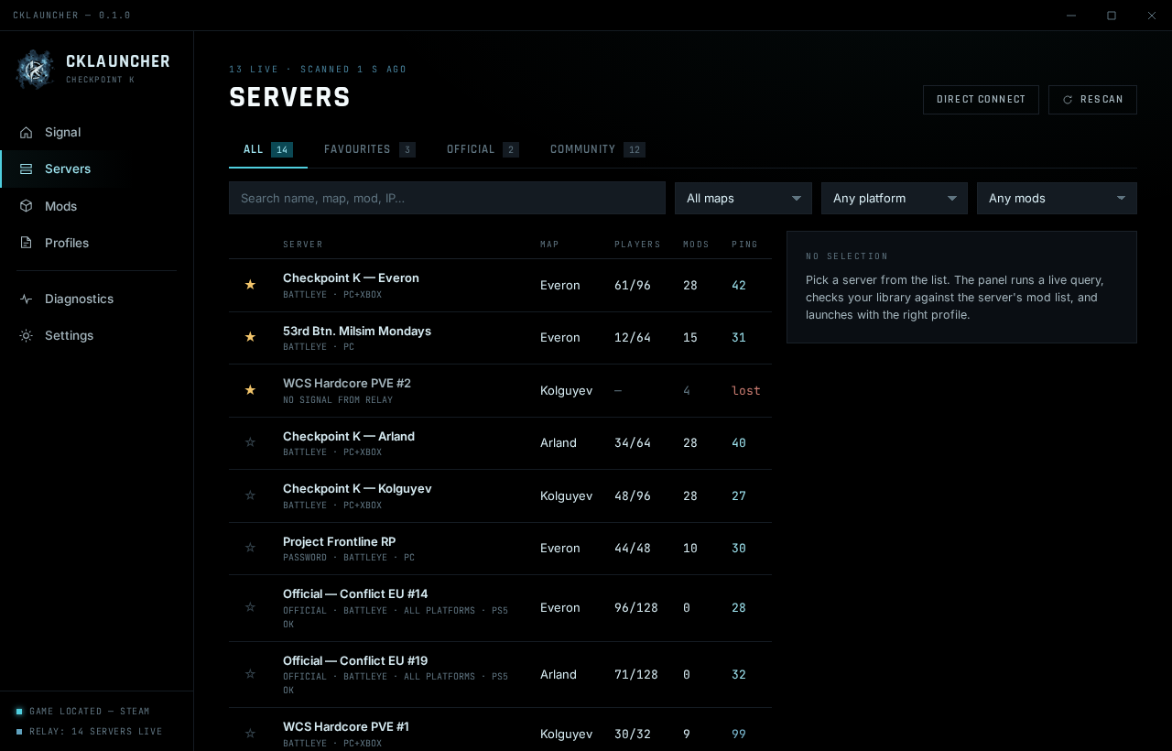Favourite Official Conflict EU #19 star
Screen dimensions: 1172x751
[x=250, y=674]
